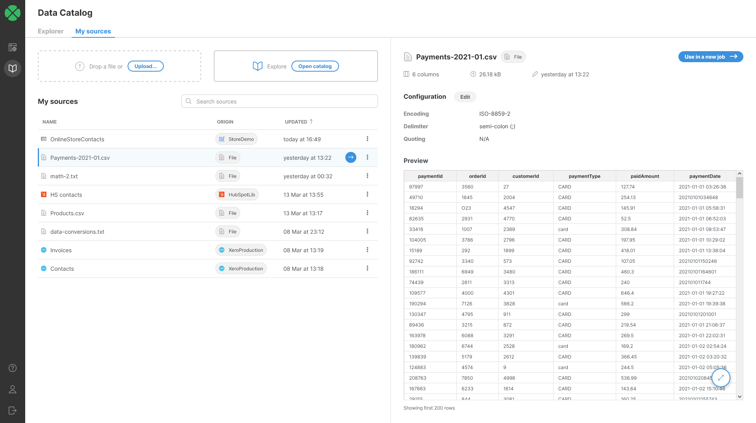Viewport: 756px width, 423px height.
Task: Click the Drop a file dropzone
Action: click(119, 66)
